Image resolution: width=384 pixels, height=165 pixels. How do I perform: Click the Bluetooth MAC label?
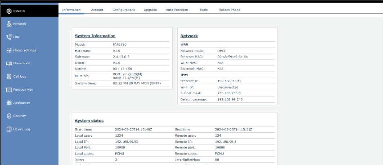(192, 69)
